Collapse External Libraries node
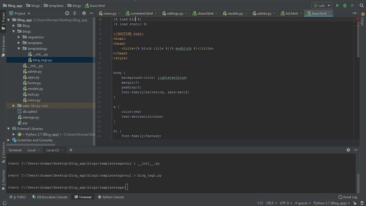 tap(9, 129)
